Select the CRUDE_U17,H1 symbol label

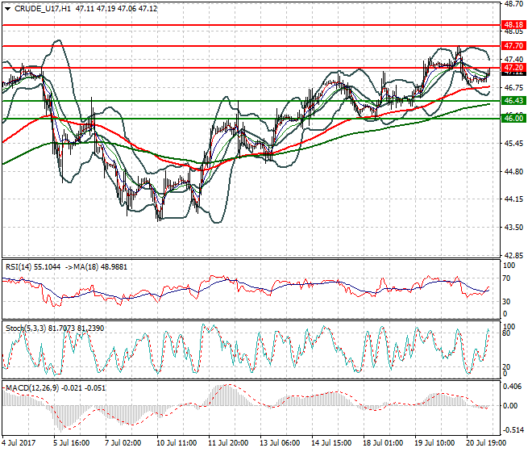pos(43,9)
